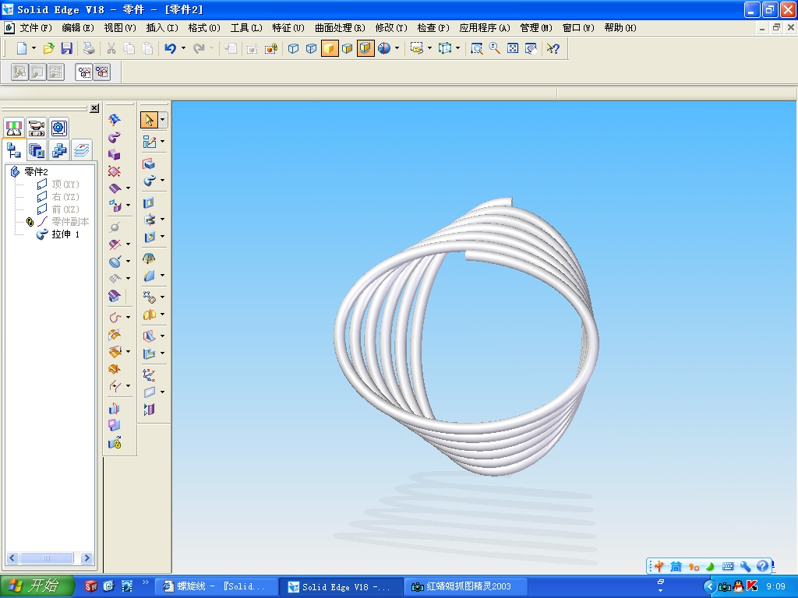
Task: Select the 拉伸 1 feature in tree
Action: [65, 234]
